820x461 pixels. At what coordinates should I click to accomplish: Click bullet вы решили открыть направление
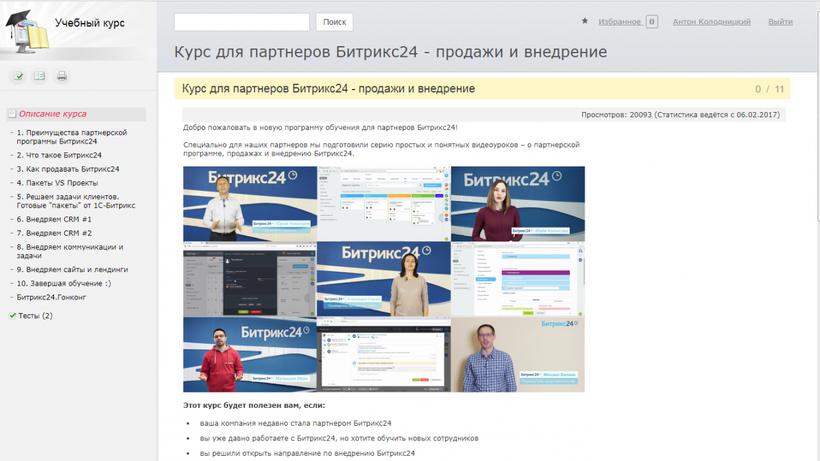(307, 453)
